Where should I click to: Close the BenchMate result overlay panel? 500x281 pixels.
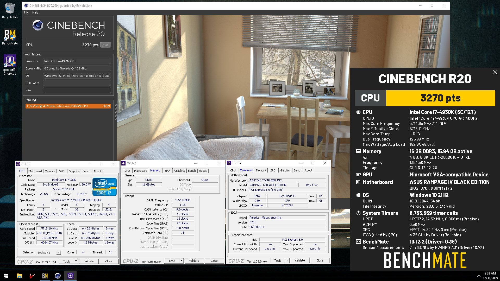pos(495,72)
